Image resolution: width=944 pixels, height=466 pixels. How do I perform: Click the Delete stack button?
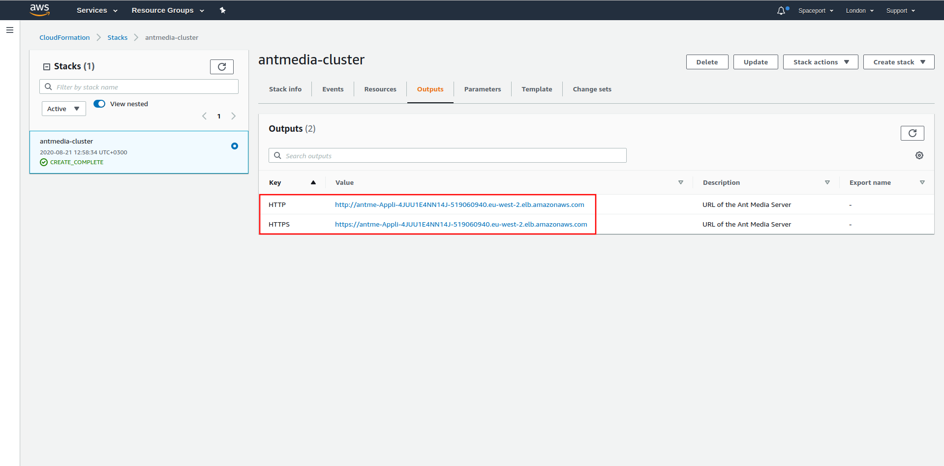[707, 62]
